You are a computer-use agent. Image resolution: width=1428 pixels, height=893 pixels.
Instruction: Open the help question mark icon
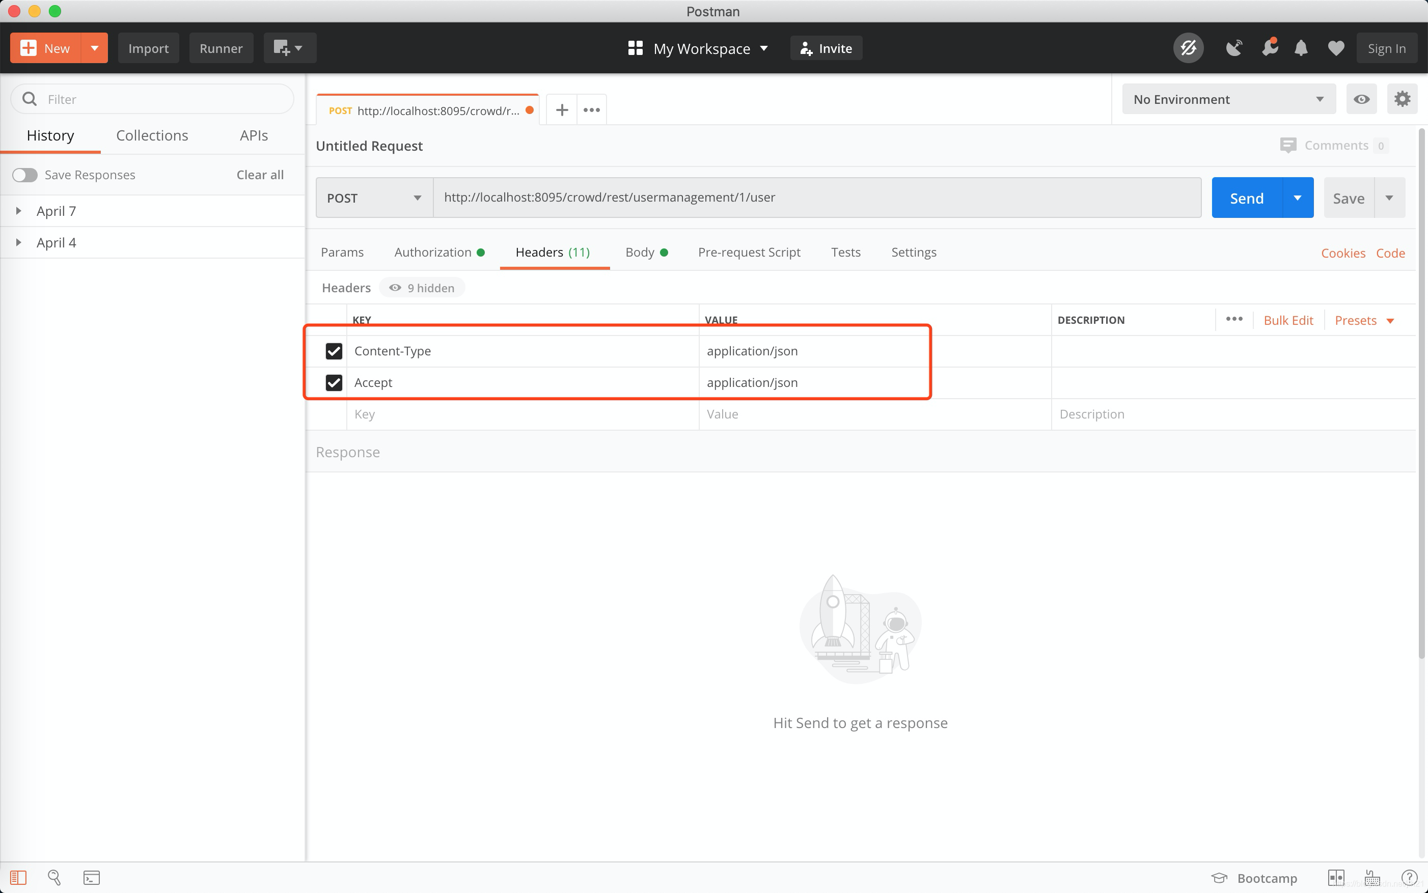[1409, 878]
